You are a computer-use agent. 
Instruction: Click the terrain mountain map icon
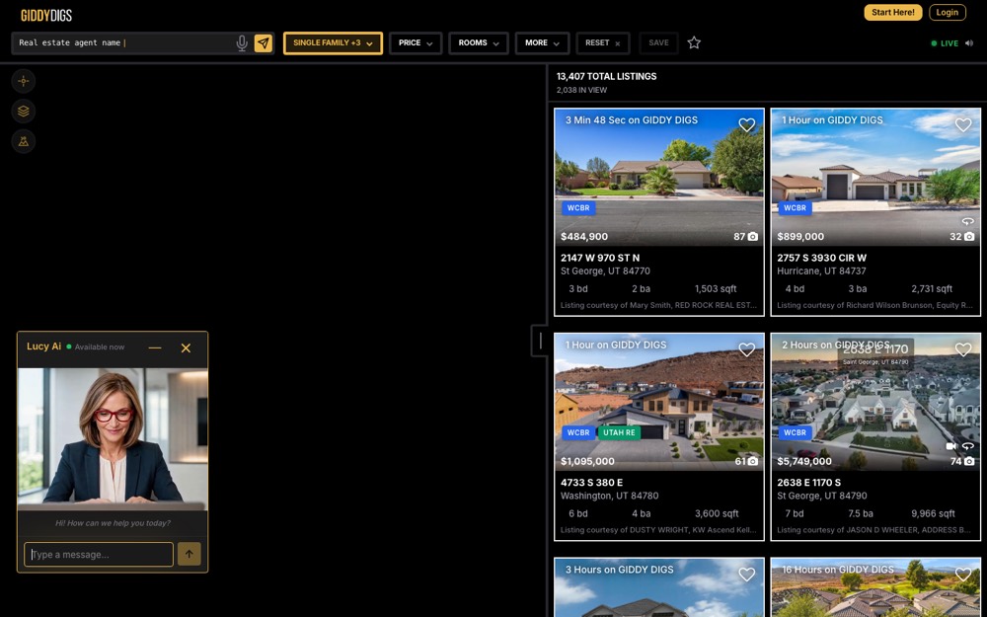(24, 141)
